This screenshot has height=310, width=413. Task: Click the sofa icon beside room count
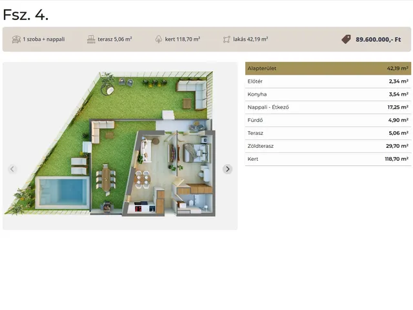[15, 39]
